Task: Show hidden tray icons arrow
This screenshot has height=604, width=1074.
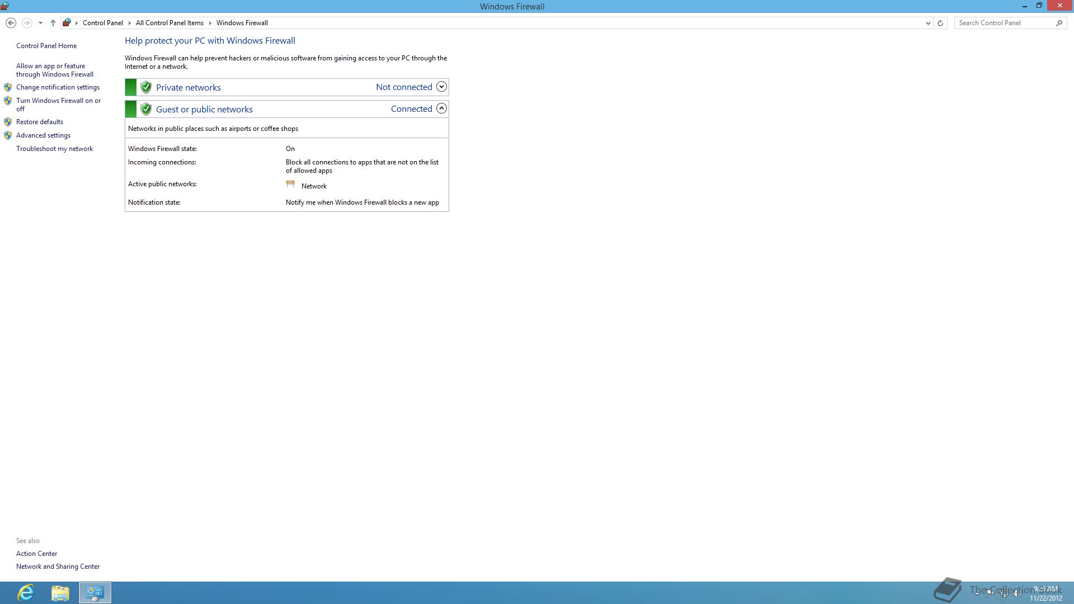Action: coord(977,593)
